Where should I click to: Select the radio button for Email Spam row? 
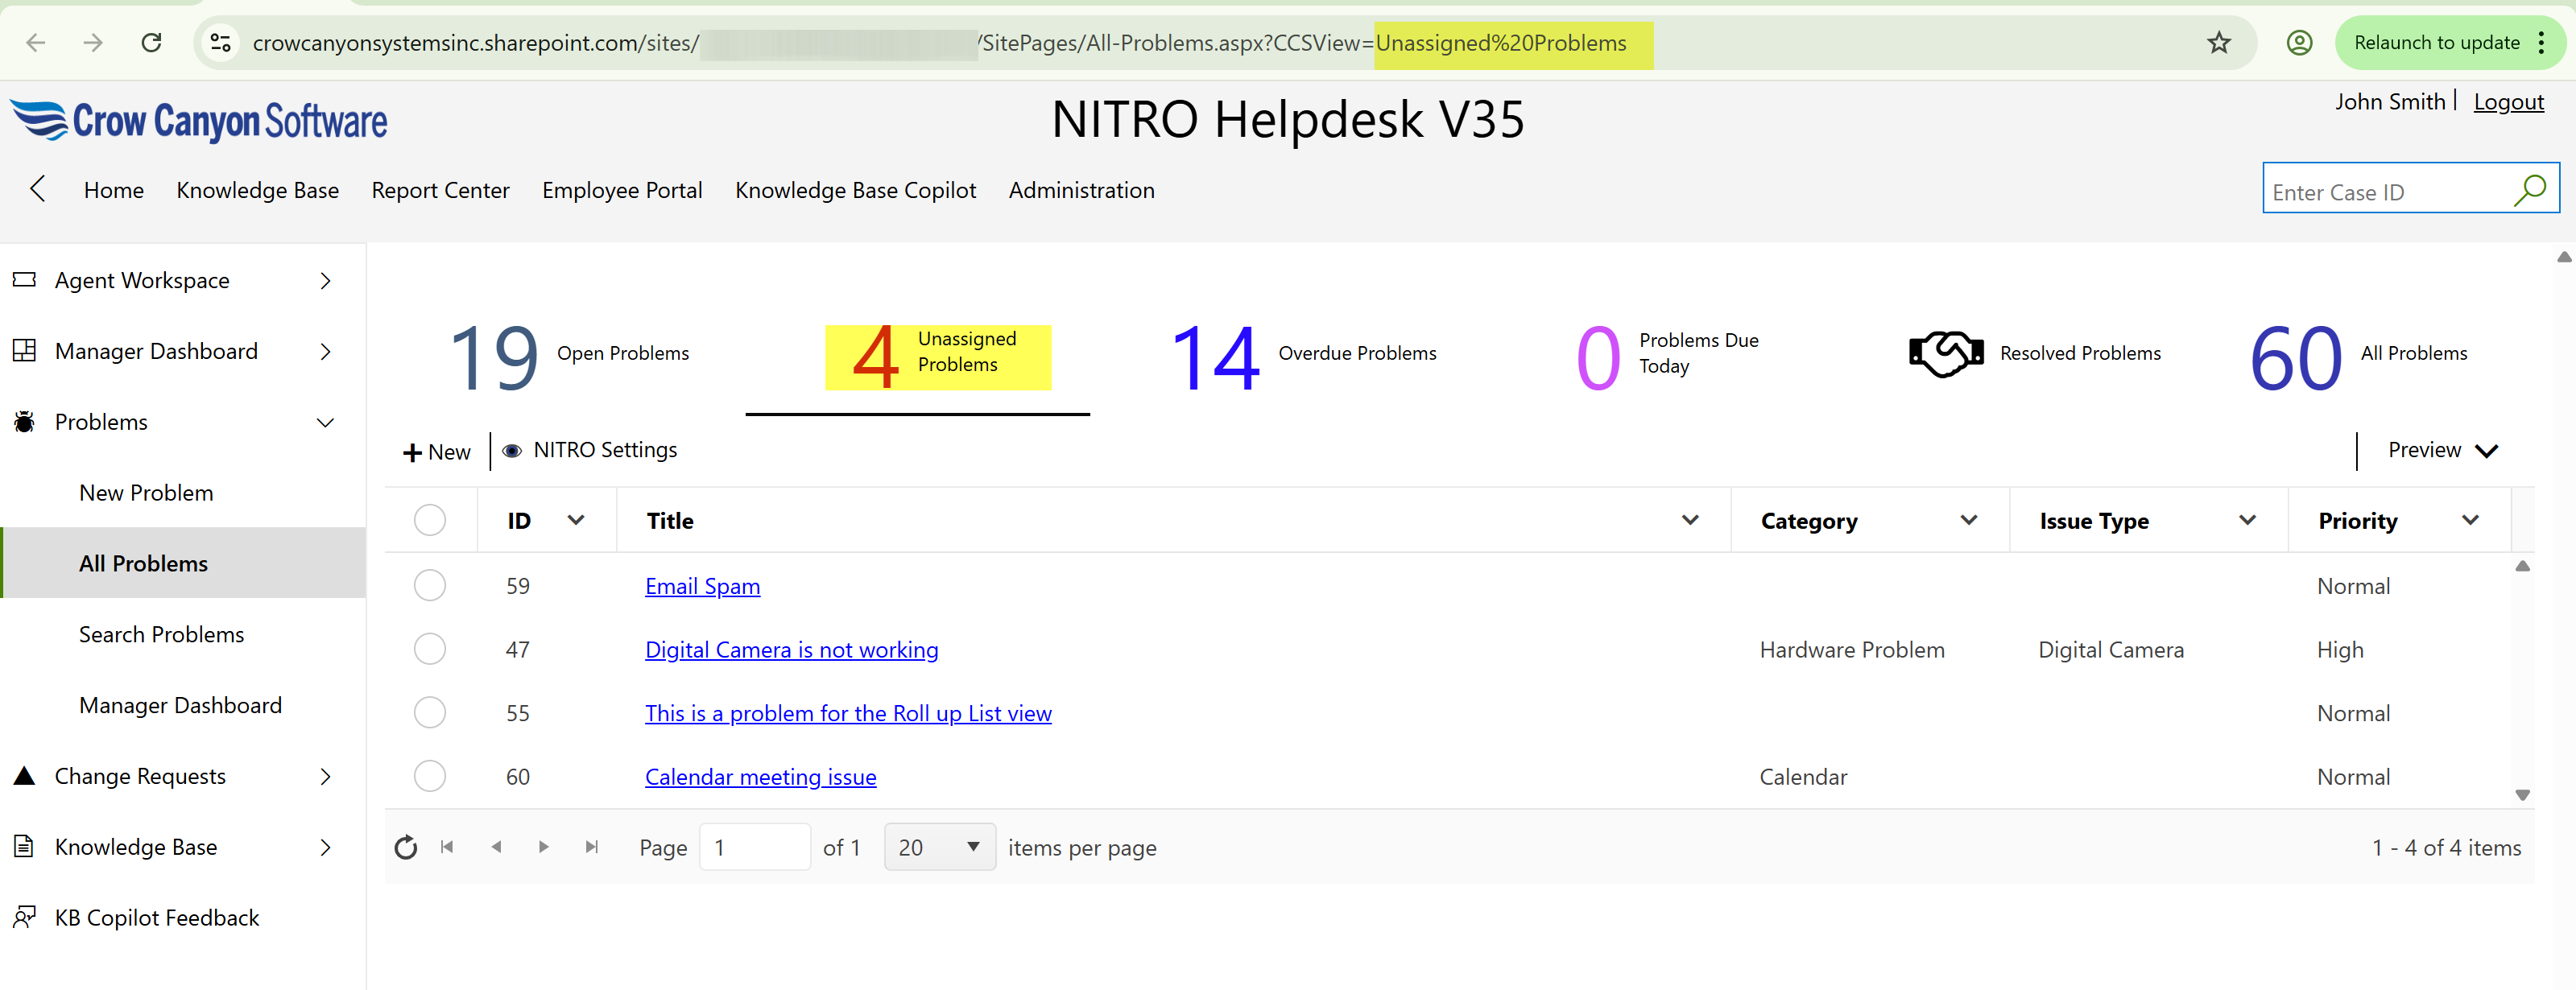click(x=430, y=585)
